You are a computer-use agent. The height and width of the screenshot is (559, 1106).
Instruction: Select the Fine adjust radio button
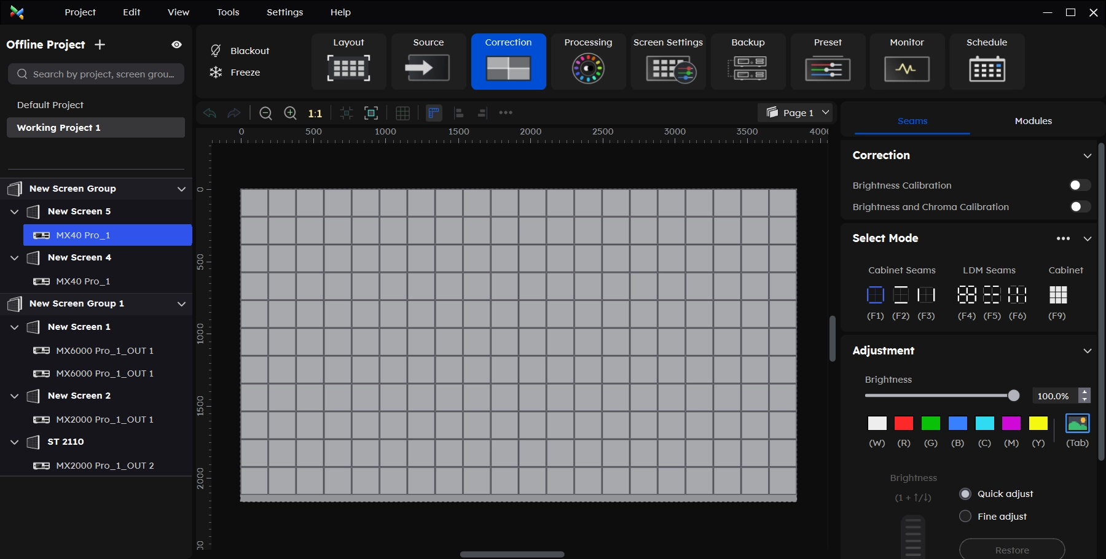(x=965, y=516)
